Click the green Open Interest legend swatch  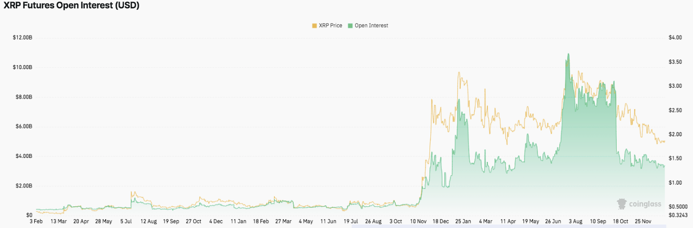click(x=351, y=26)
